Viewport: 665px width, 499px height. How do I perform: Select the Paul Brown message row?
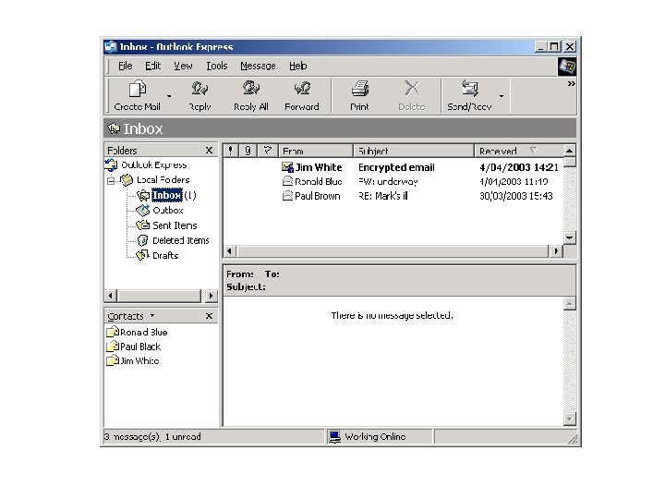click(x=393, y=196)
